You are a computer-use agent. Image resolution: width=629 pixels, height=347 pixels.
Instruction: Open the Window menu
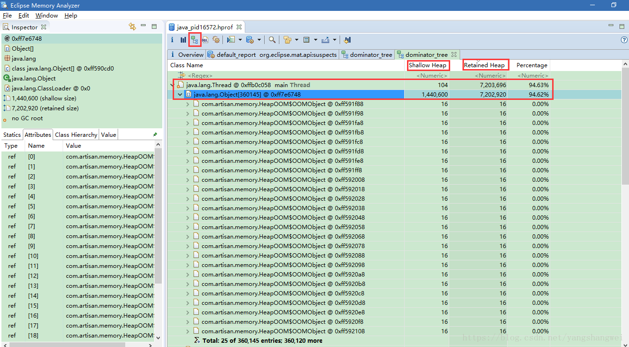(x=46, y=16)
